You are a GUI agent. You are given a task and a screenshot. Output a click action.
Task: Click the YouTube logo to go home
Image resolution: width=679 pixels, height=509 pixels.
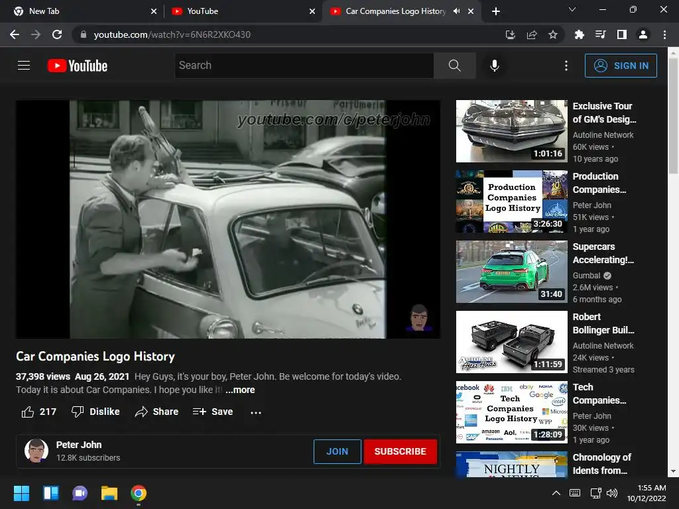pyautogui.click(x=78, y=66)
